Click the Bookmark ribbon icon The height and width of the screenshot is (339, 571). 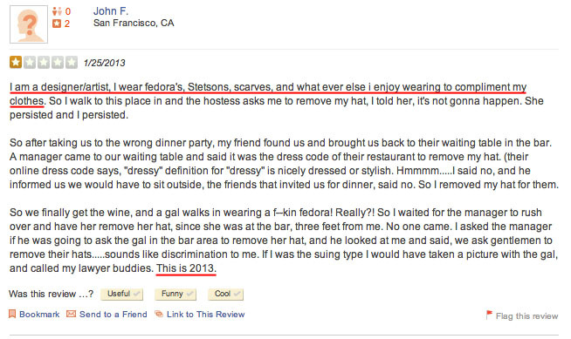(12, 314)
